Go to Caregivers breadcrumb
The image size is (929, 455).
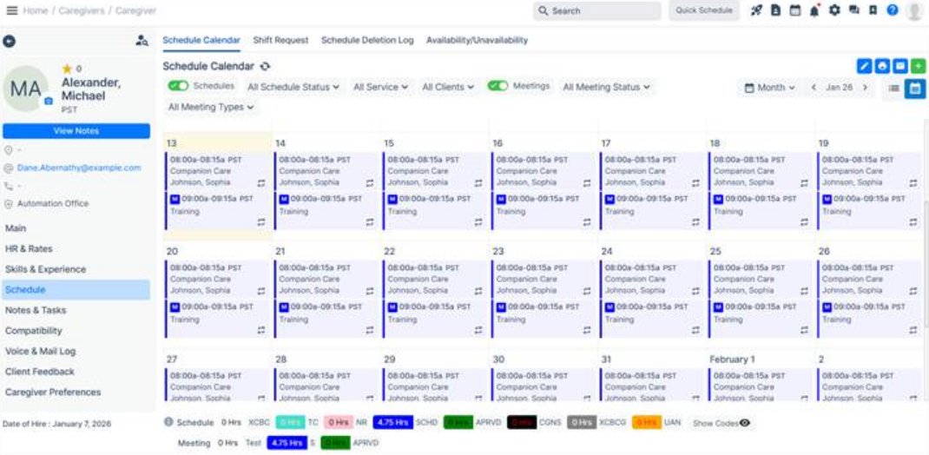(x=82, y=10)
